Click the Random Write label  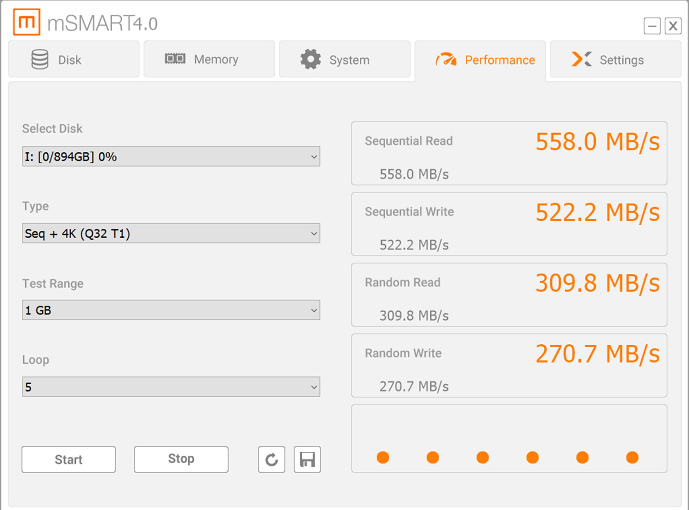(x=403, y=353)
